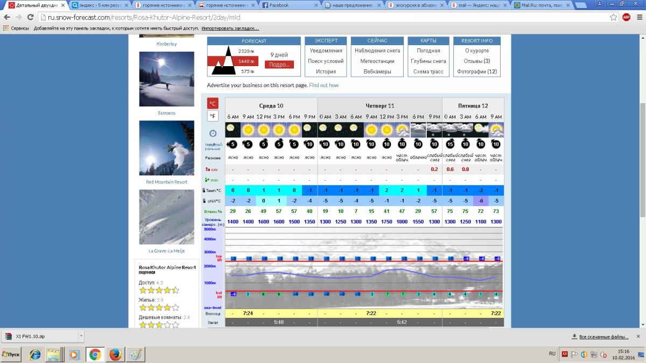
Task: Click the RU language indicator
Action: pyautogui.click(x=552, y=354)
